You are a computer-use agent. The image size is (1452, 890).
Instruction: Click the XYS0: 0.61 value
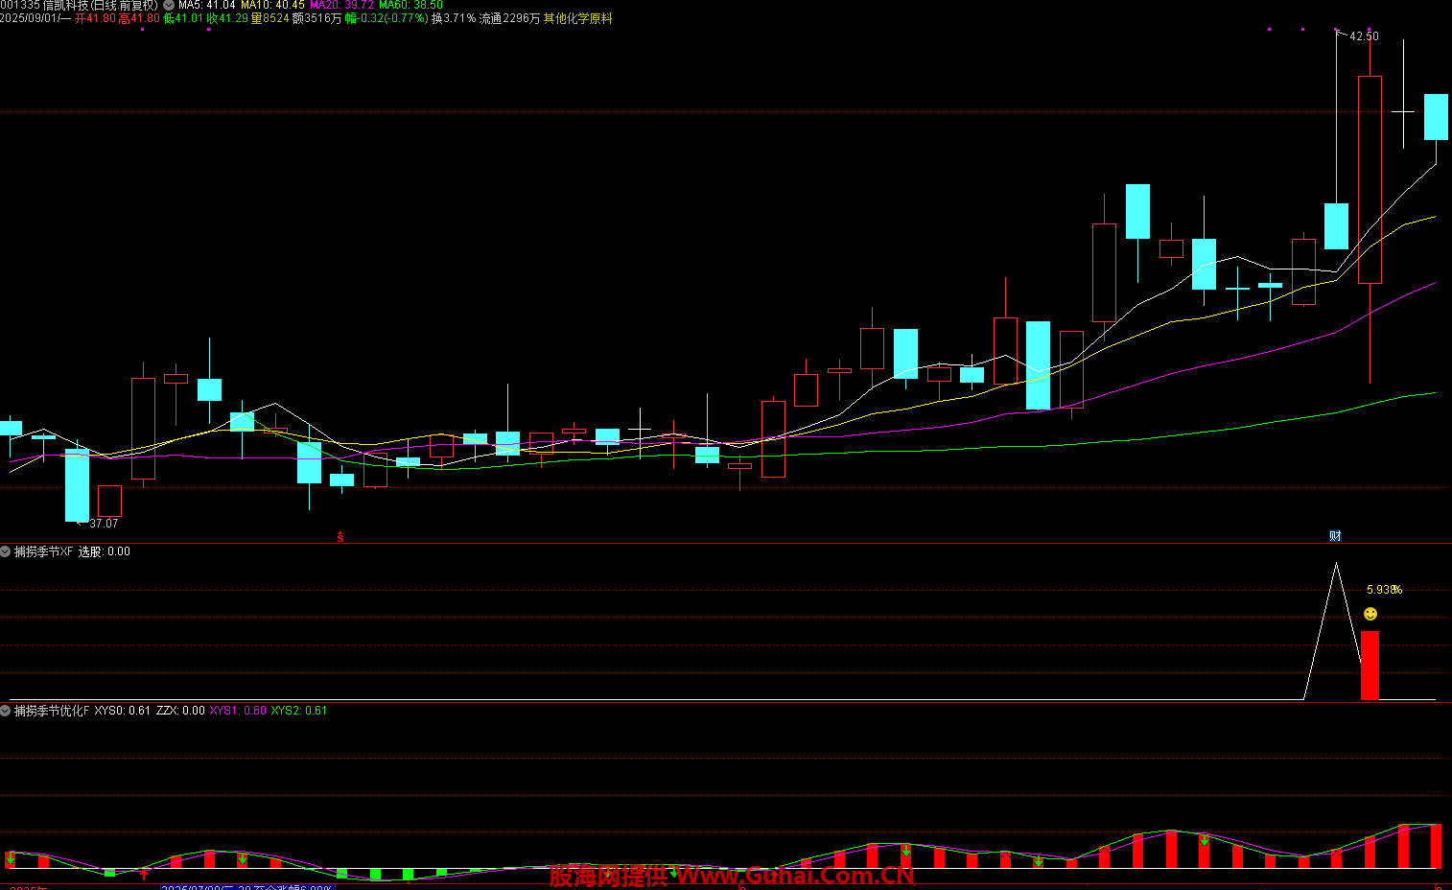point(123,711)
